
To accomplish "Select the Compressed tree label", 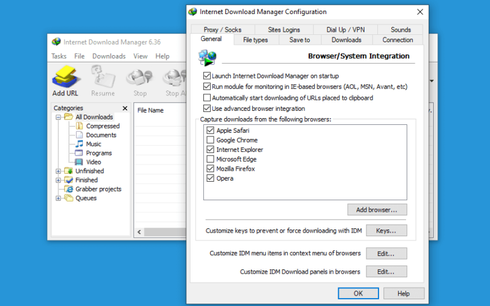I will [x=103, y=126].
